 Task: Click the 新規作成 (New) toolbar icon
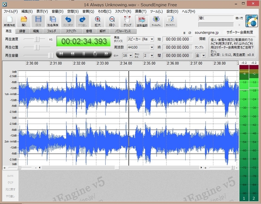pos(9,21)
